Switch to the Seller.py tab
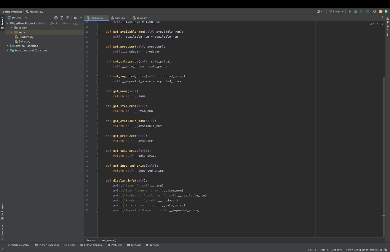The height and width of the screenshot is (252, 390). [x=120, y=18]
